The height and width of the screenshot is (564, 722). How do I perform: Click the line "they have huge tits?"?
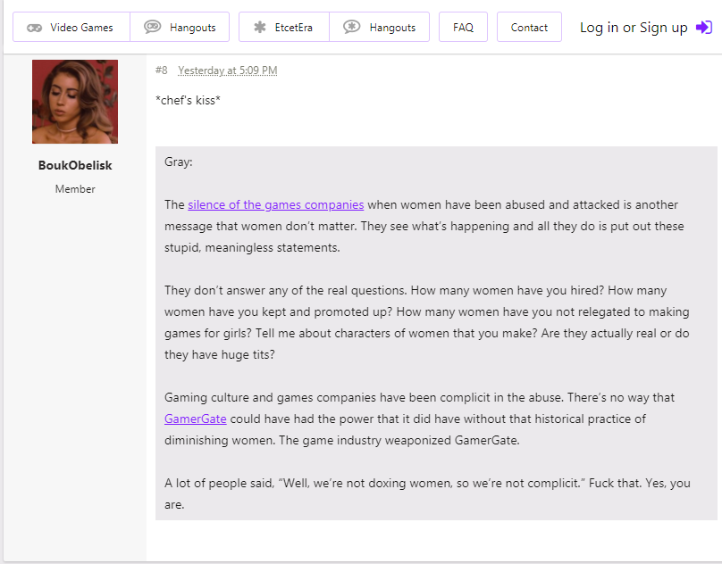coord(220,354)
